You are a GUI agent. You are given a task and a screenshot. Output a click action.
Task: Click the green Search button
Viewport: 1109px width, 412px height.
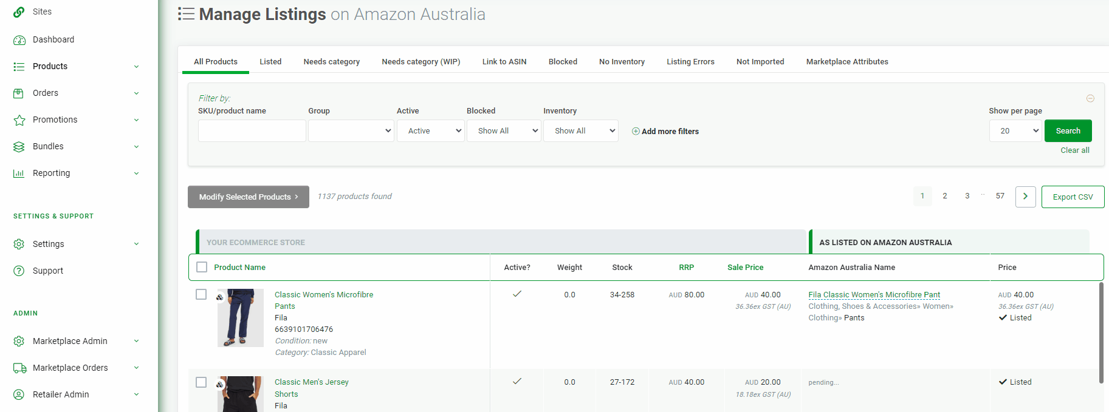[1068, 131]
